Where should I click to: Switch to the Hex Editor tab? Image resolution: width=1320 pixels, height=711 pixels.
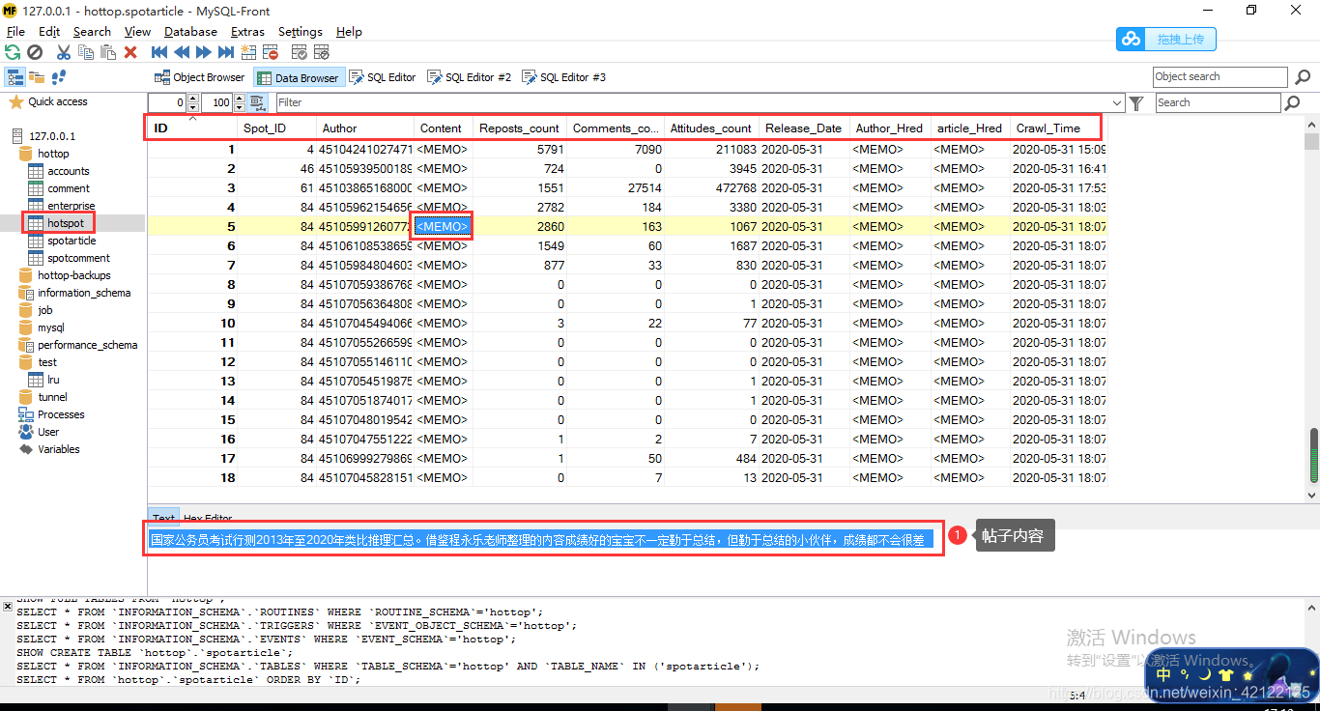[209, 519]
